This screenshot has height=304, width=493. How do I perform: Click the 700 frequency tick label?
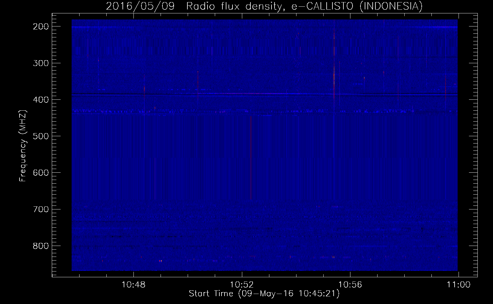pyautogui.click(x=41, y=209)
